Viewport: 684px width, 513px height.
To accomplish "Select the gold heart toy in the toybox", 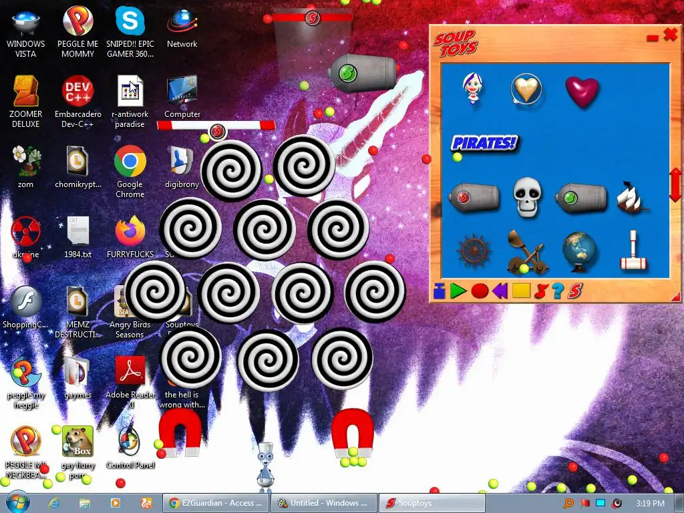I will click(526, 89).
